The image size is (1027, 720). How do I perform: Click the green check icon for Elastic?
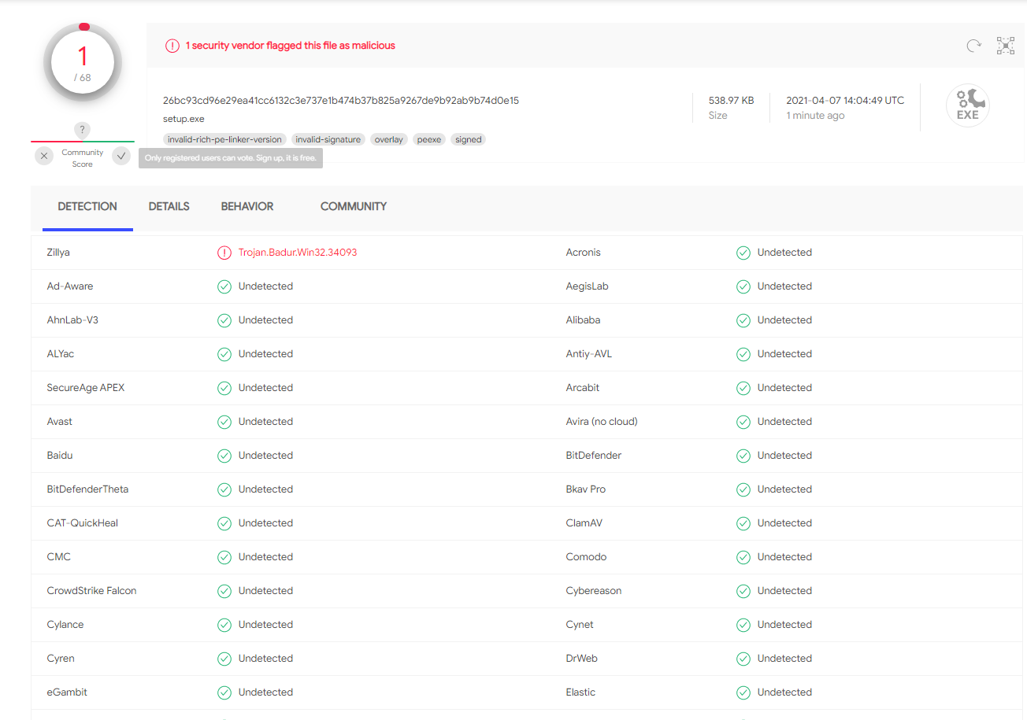[743, 692]
